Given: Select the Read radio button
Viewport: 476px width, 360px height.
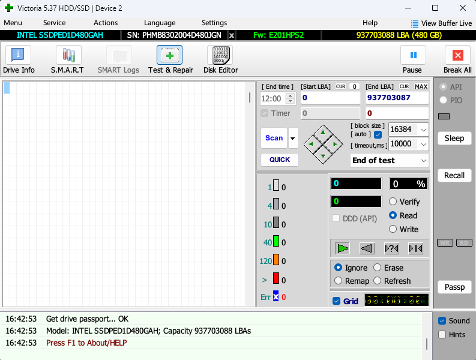Looking at the screenshot, I should pos(393,215).
